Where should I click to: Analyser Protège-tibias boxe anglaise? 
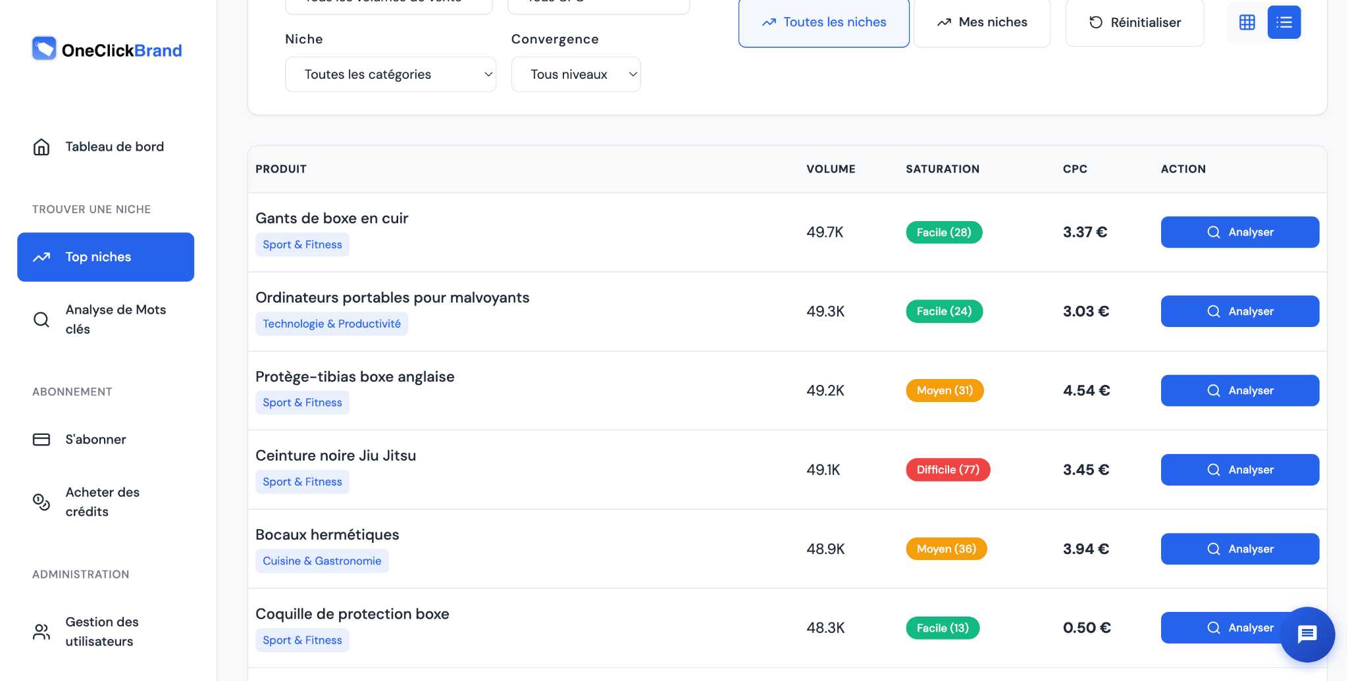(x=1240, y=391)
